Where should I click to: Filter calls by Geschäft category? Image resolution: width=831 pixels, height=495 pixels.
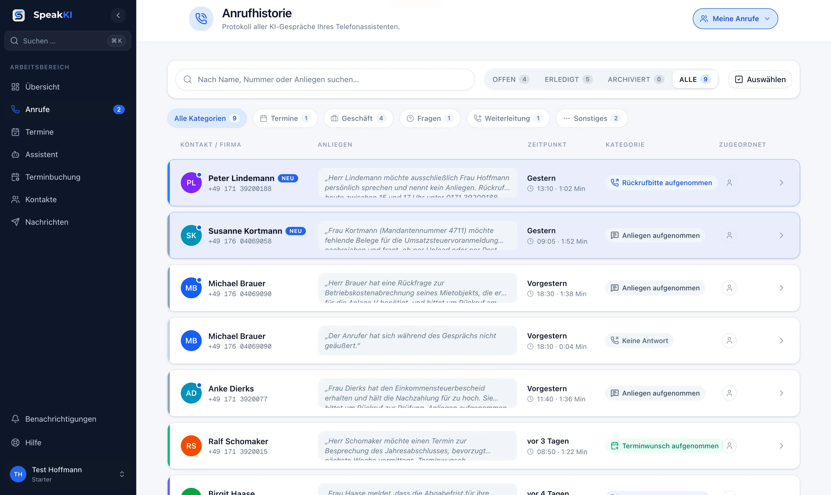click(359, 118)
